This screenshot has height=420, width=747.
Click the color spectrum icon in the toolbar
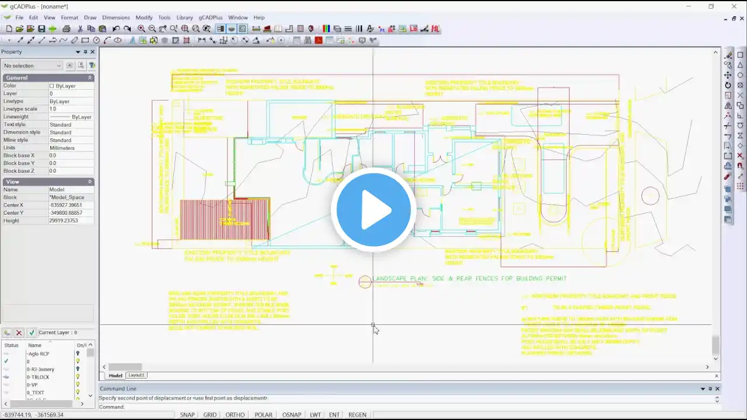pyautogui.click(x=326, y=29)
